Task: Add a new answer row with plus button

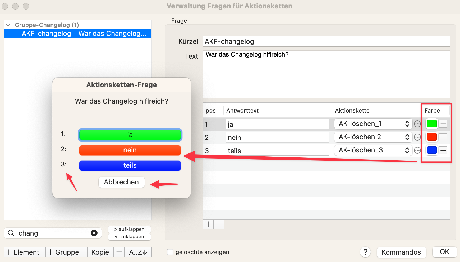Action: (208, 224)
